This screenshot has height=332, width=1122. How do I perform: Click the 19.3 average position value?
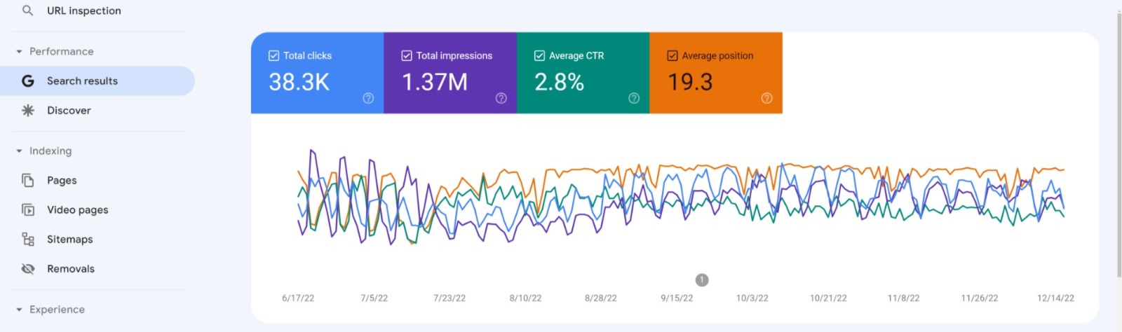coord(690,82)
